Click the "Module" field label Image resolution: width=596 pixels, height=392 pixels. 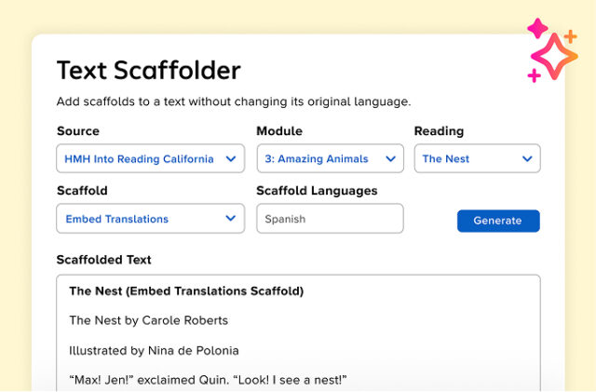(279, 131)
